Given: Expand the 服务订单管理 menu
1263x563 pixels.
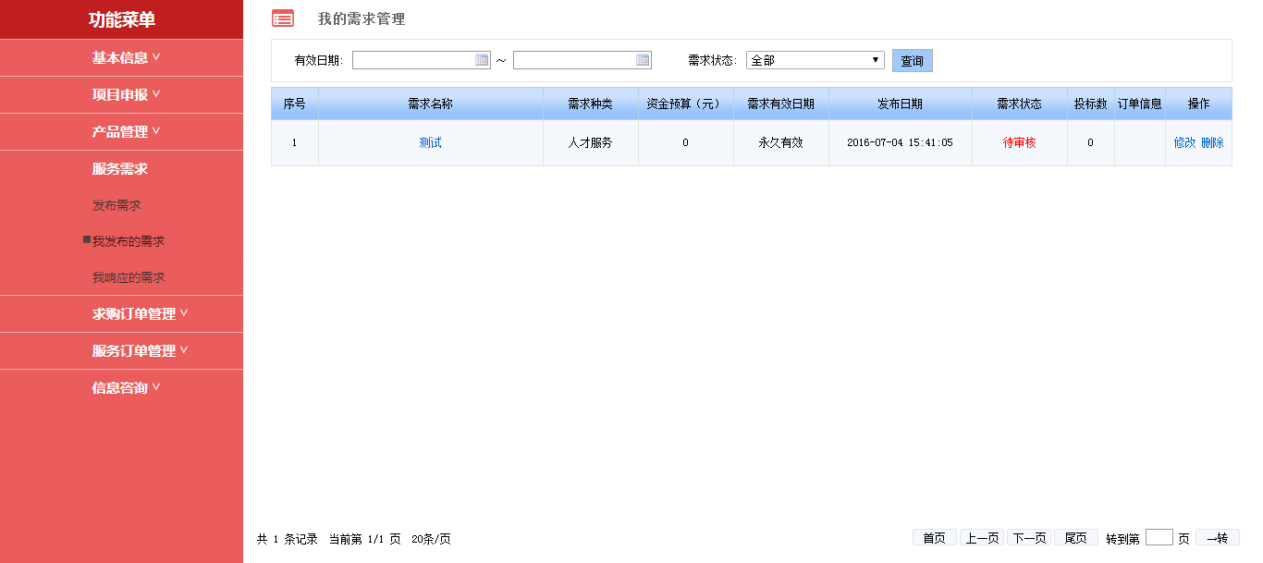Looking at the screenshot, I should pyautogui.click(x=140, y=350).
